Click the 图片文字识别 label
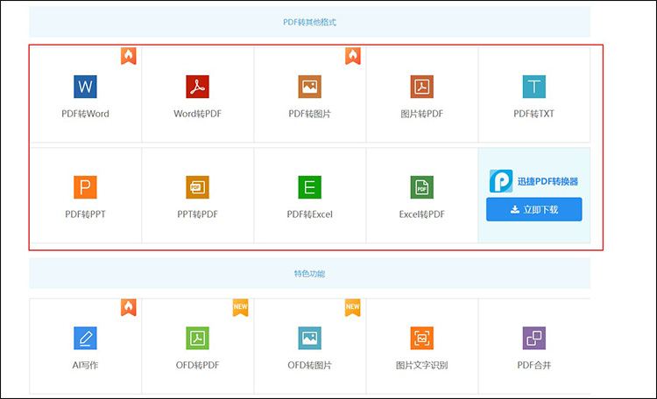Viewport: 657px width, 399px height. click(x=422, y=365)
